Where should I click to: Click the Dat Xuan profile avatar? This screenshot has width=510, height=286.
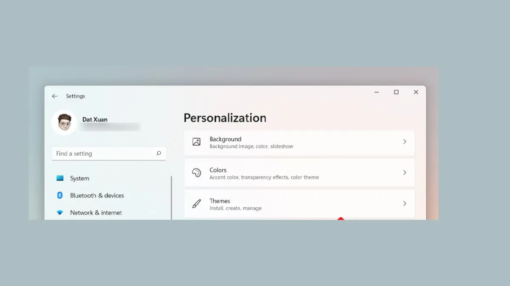pos(64,123)
